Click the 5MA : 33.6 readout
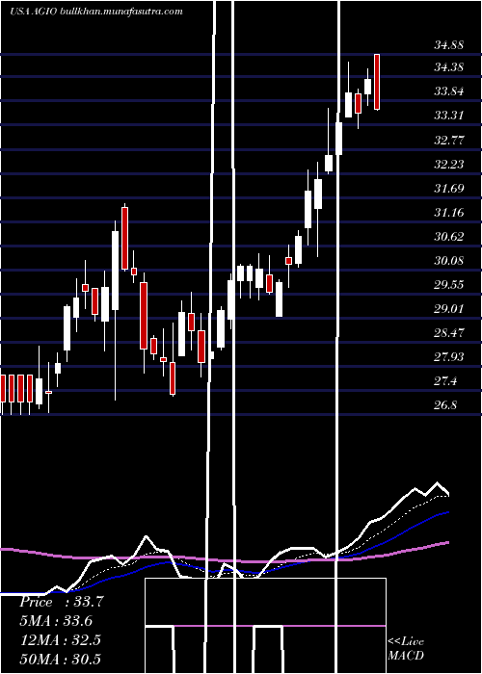482x674 pixels. tap(56, 621)
